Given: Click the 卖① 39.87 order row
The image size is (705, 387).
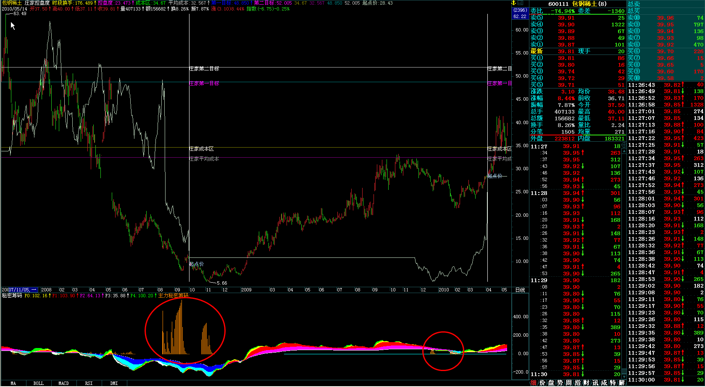Looking at the screenshot, I should [578, 45].
